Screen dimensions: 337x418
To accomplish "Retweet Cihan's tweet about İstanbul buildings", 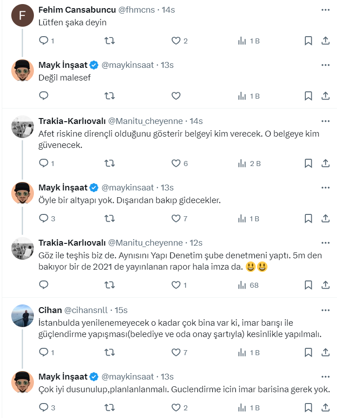I will (x=109, y=352).
